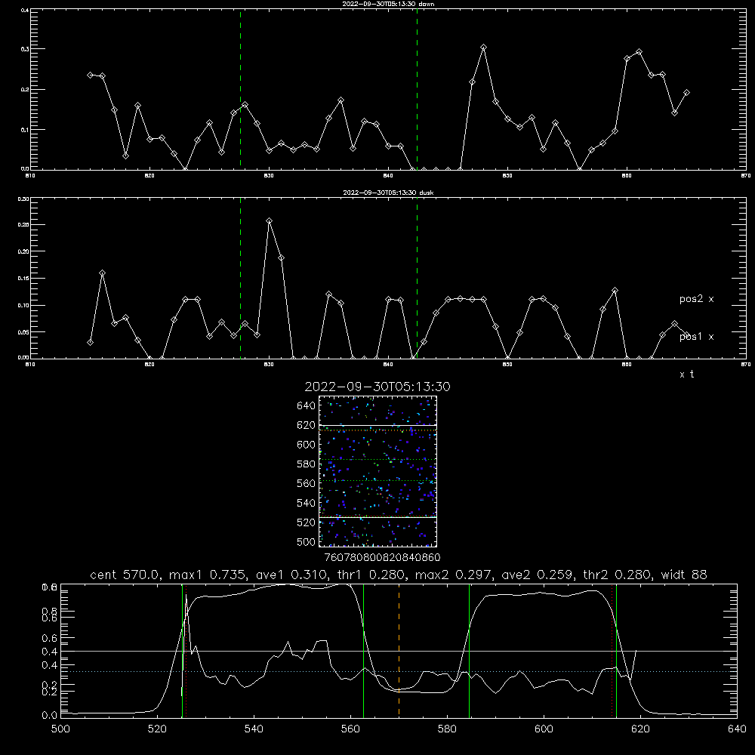Select the 'pos2 x' label
Image resolution: width=755 pixels, height=755 pixels.
(x=696, y=299)
